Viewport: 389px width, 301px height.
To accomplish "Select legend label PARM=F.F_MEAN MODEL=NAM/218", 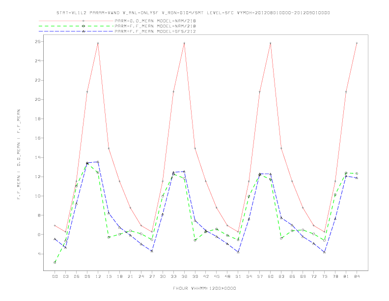I will 155,26.
